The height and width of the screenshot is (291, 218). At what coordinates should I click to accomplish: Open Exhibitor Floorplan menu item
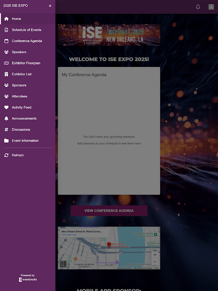click(28, 63)
